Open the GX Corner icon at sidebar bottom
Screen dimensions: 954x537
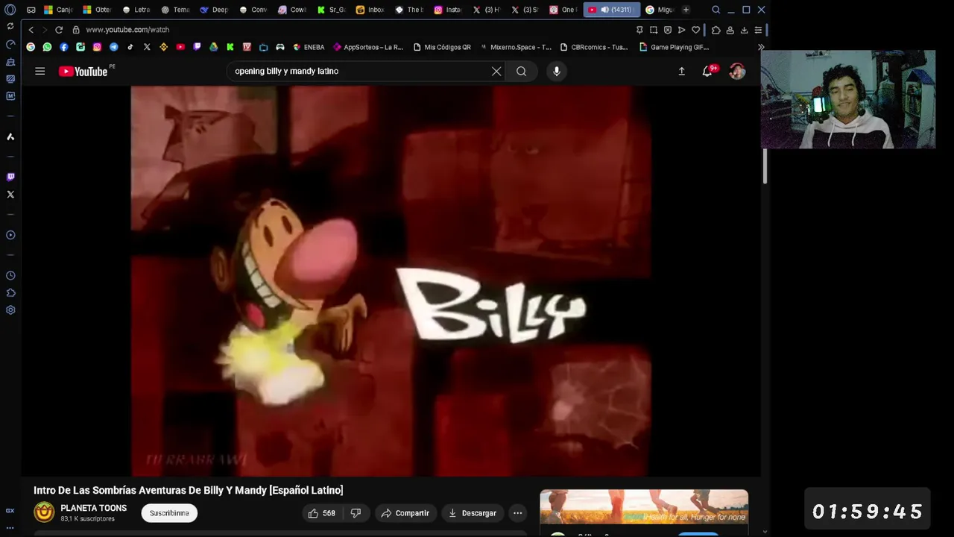[x=10, y=511]
